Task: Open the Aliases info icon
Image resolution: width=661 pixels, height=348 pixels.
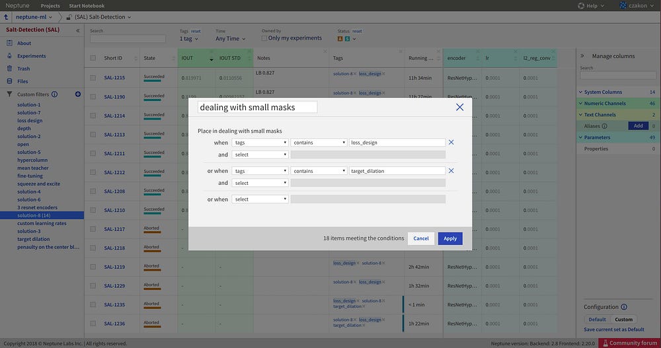Action: [605, 126]
